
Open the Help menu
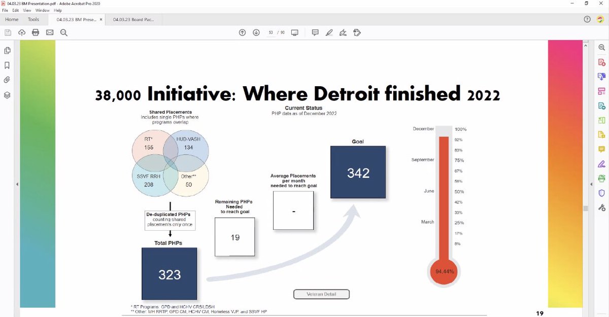[58, 10]
